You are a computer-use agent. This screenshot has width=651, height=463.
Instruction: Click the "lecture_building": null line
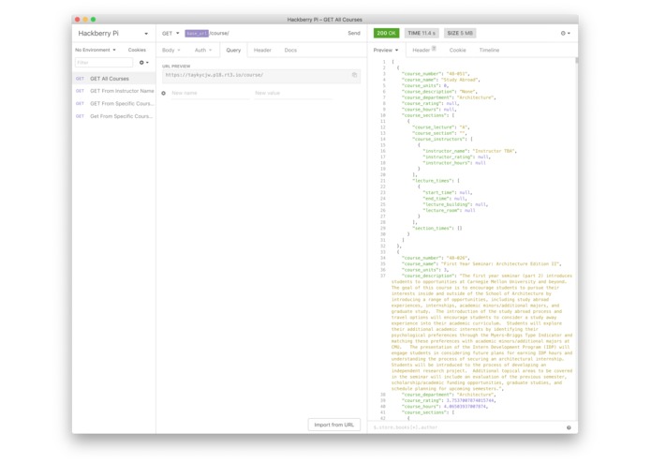click(455, 204)
